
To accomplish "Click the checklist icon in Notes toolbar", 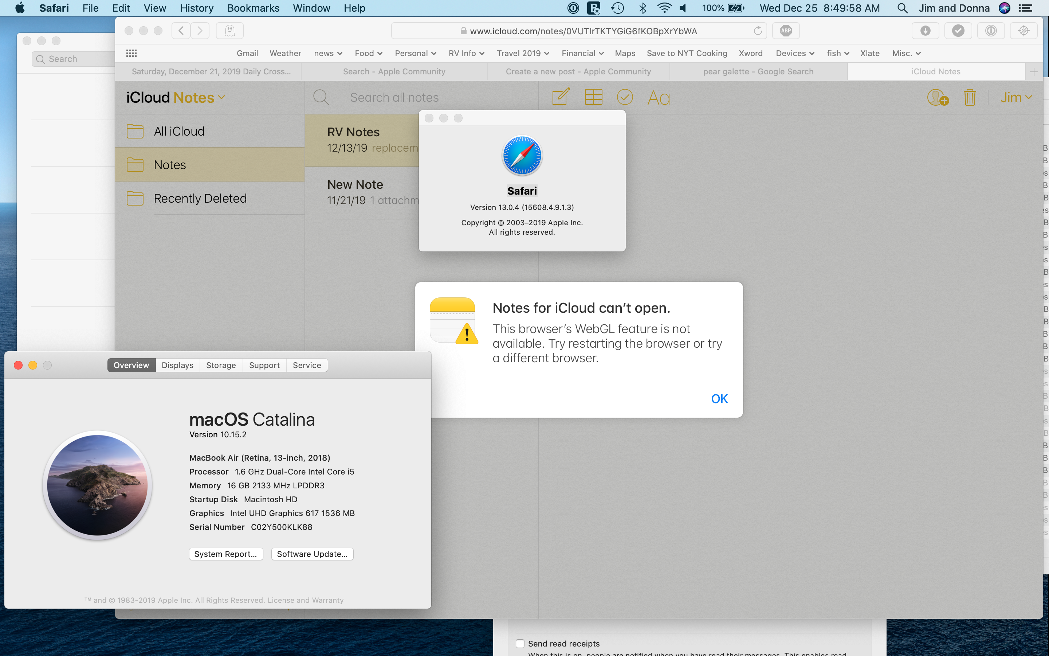I will click(x=625, y=97).
